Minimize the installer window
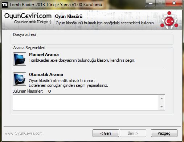The width and height of the screenshot is (184, 142). [x=150, y=3]
